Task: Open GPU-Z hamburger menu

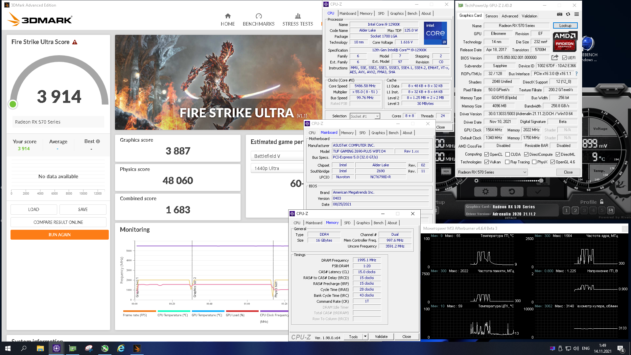Action: click(x=576, y=14)
